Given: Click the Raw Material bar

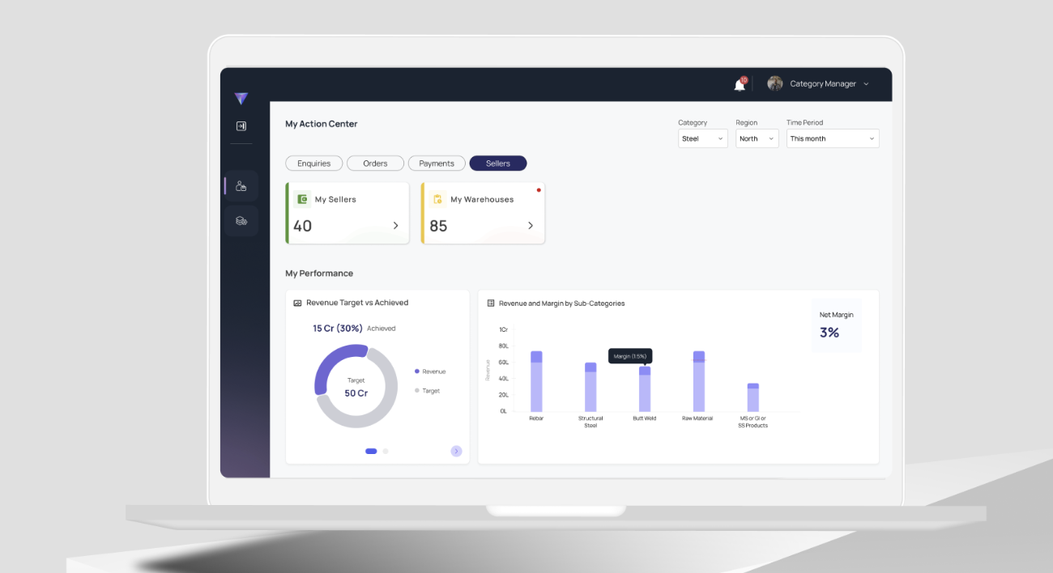Looking at the screenshot, I should pos(699,381).
